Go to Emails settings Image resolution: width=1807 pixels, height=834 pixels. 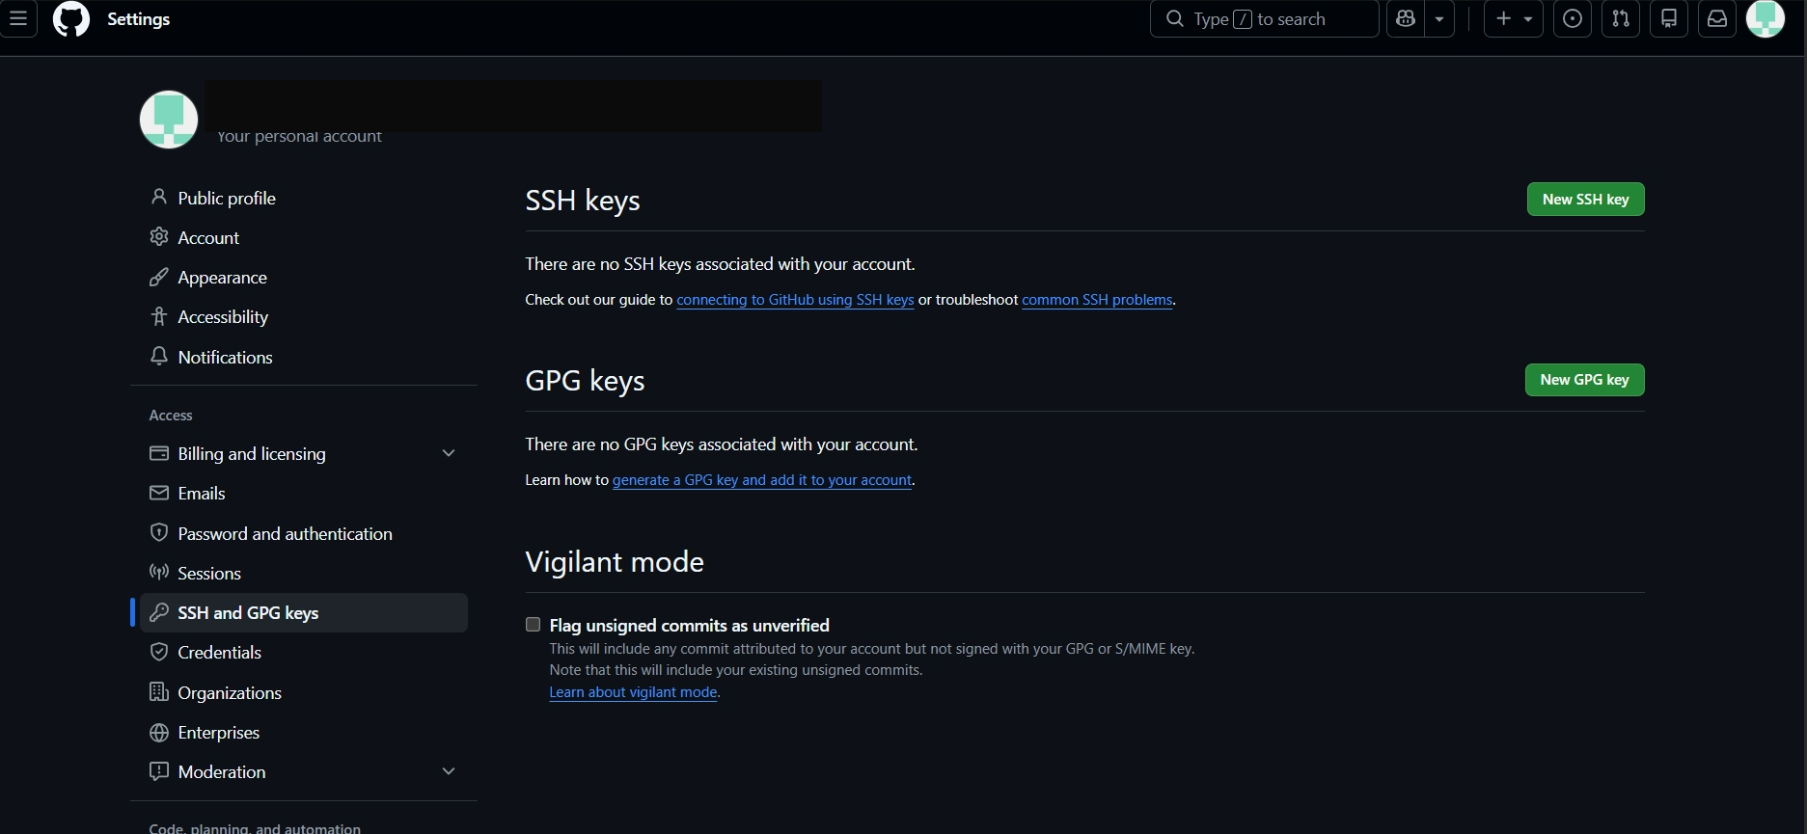point(304,494)
